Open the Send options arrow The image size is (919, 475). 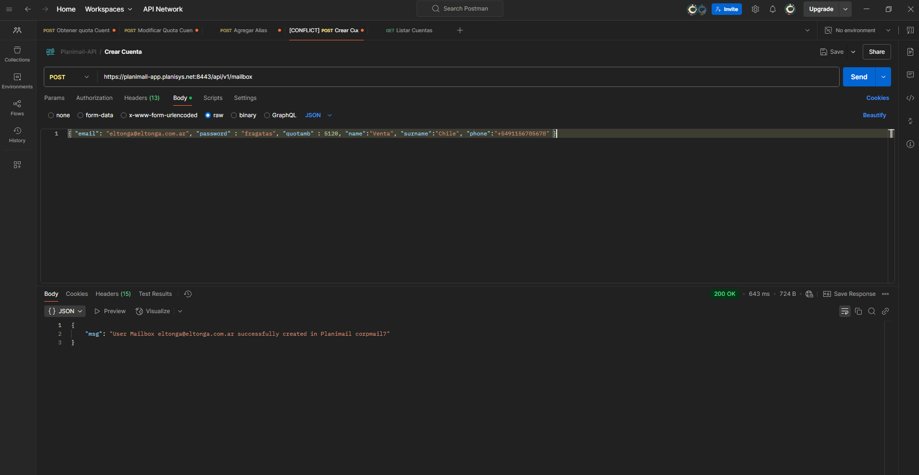coord(883,77)
